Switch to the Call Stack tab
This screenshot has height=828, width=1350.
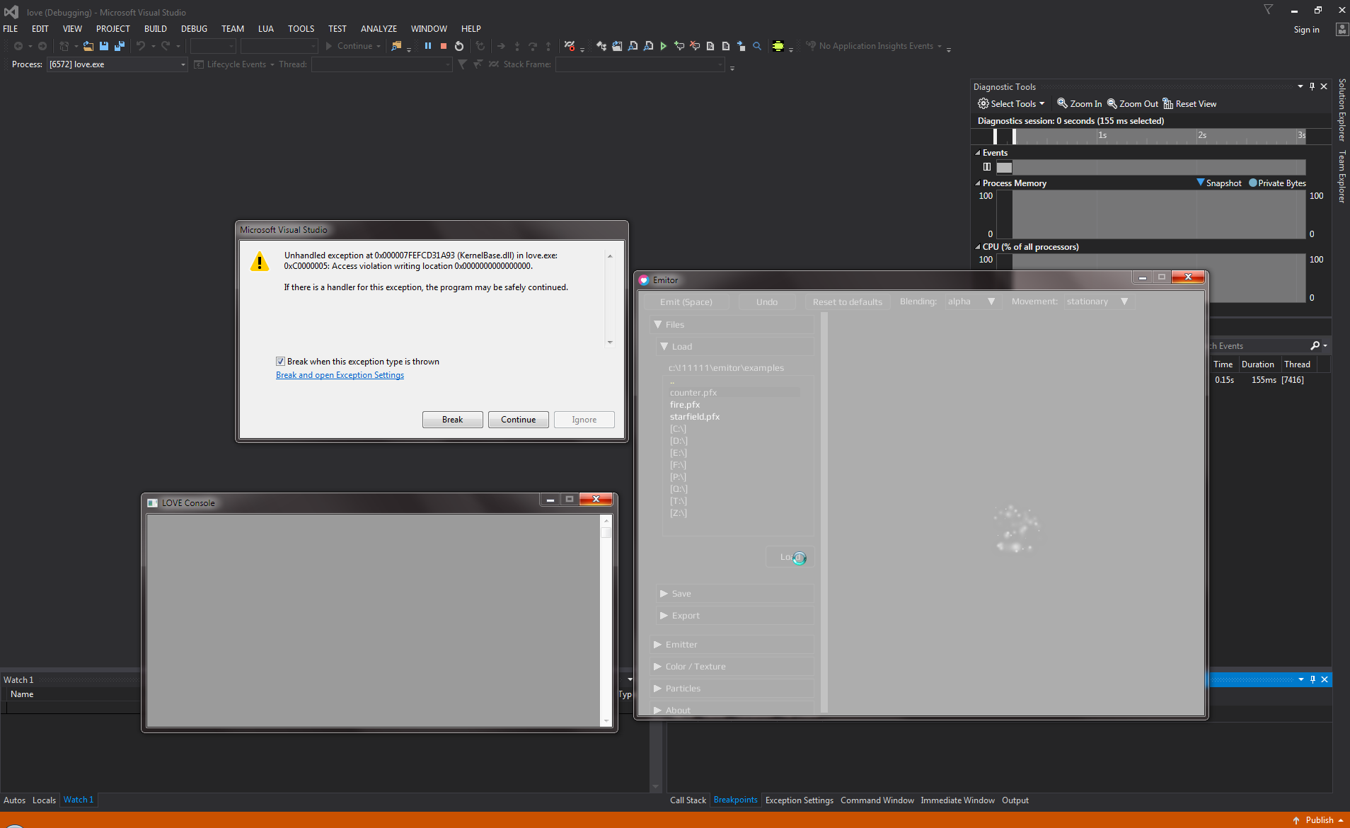(688, 800)
